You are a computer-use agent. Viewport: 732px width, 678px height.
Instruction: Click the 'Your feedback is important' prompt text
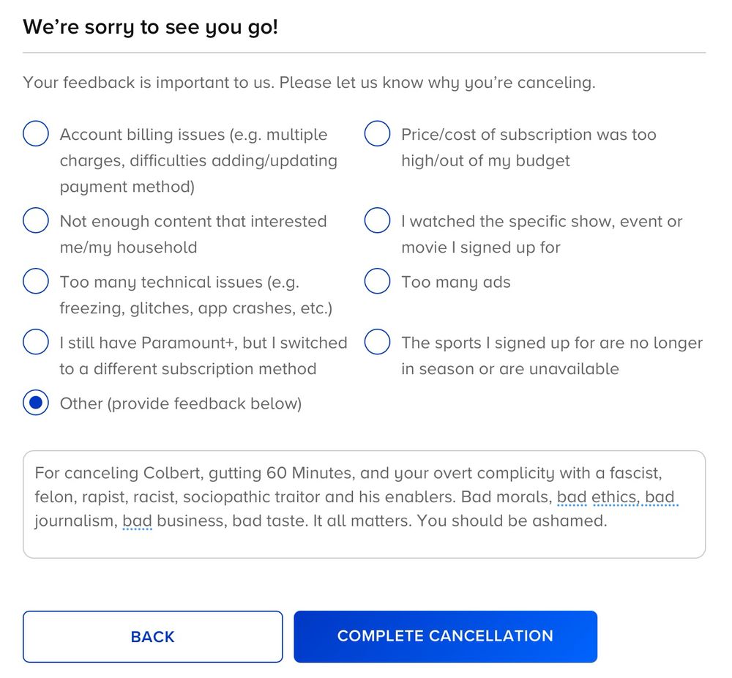[308, 83]
